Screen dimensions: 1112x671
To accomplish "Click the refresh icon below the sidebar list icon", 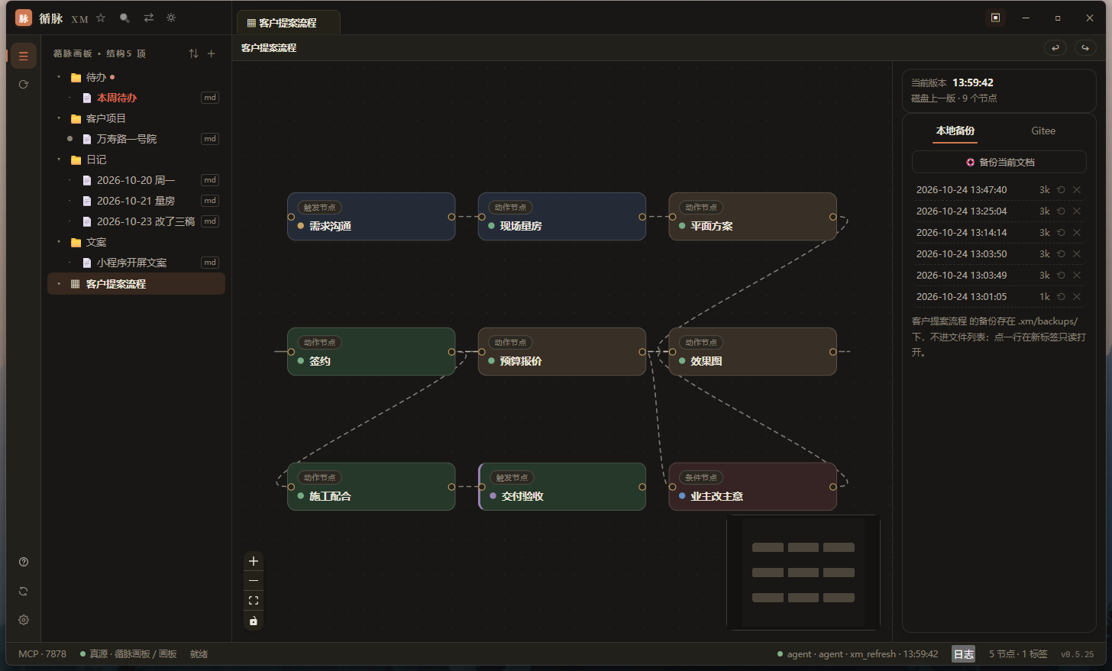I will tap(24, 85).
